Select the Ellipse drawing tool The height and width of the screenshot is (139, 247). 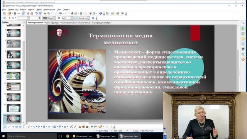tap(20, 127)
